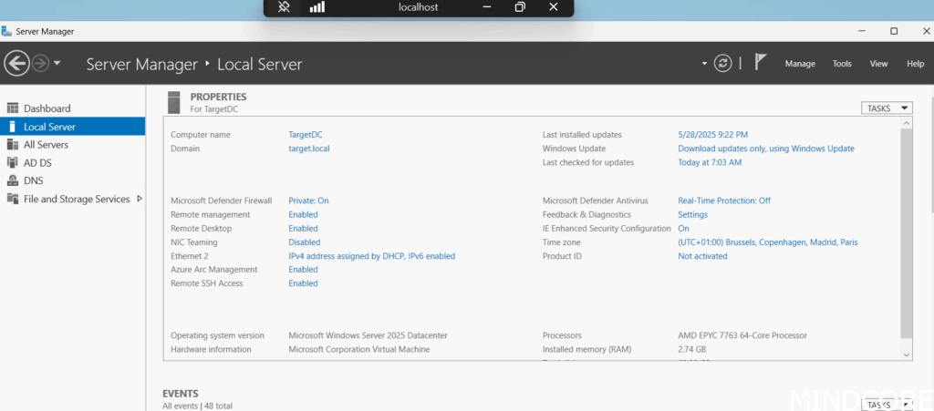Screen dimensions: 934x411
Task: Click NIC Teaming Disabled link
Action: coord(305,242)
